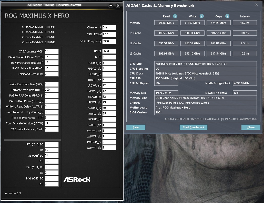Click the CPU Type field in AIDA64
Screen dimensions: 264x203
[x=205, y=64]
